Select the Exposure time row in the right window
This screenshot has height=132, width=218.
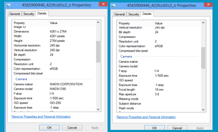(x=159, y=76)
